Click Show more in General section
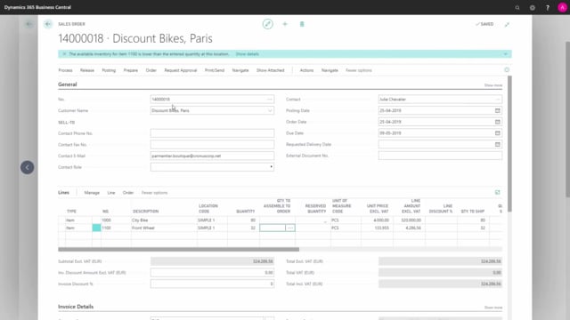Image resolution: width=570 pixels, height=320 pixels. pos(493,85)
